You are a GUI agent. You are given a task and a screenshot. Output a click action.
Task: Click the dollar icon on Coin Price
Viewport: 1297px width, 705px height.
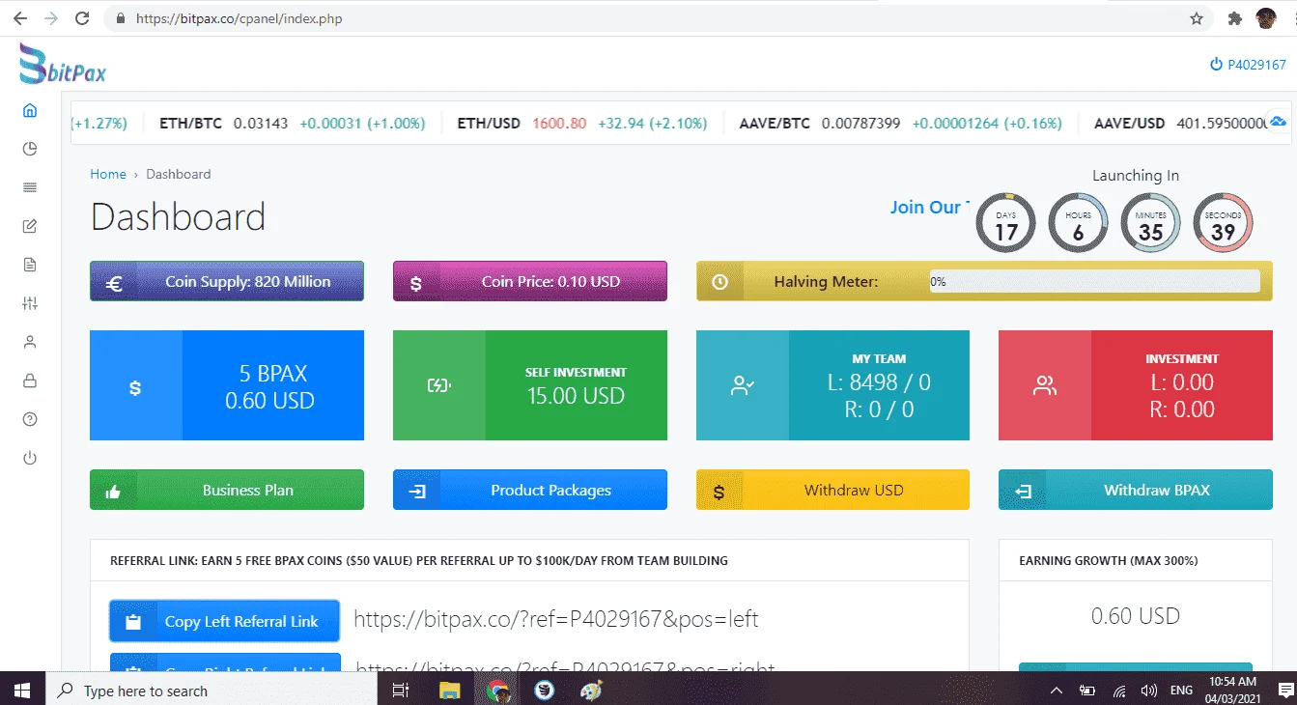416,283
